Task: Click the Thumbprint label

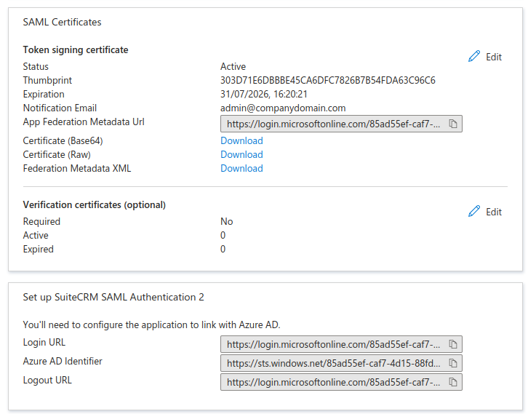Action: (x=47, y=80)
